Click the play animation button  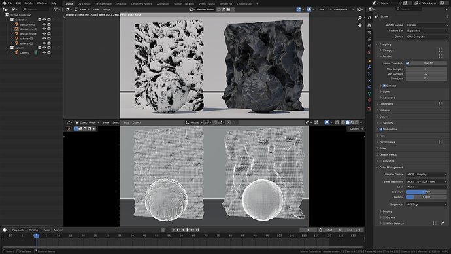(x=188, y=230)
